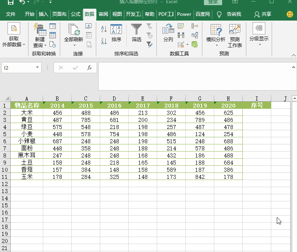Click the Data Validation icon
297x252 pixels.
[x=181, y=44]
